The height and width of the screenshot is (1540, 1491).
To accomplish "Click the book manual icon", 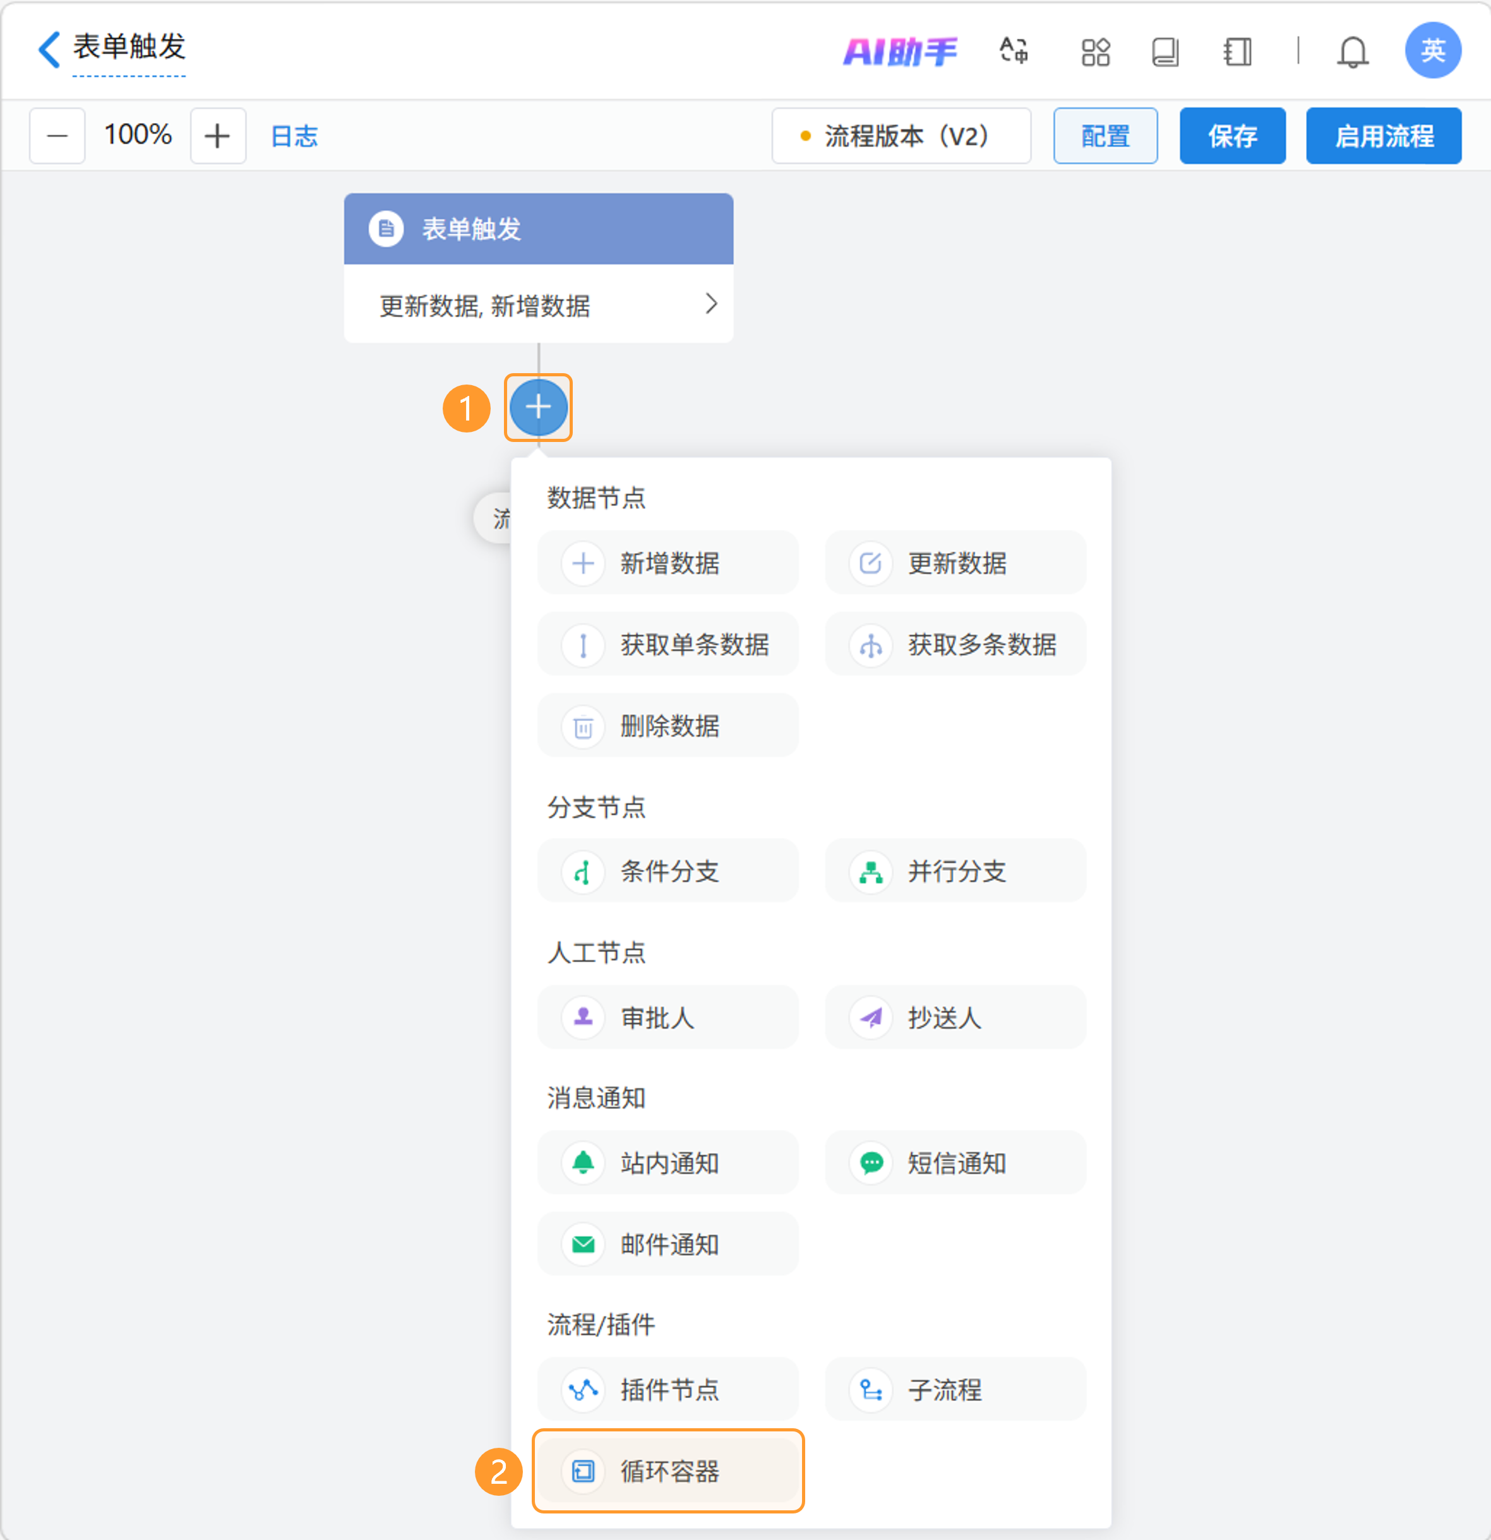I will point(1165,52).
